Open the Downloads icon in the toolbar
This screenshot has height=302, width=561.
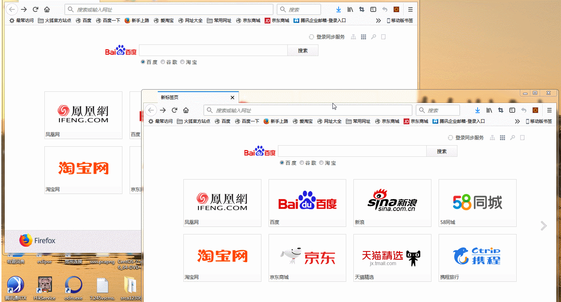[x=477, y=110]
